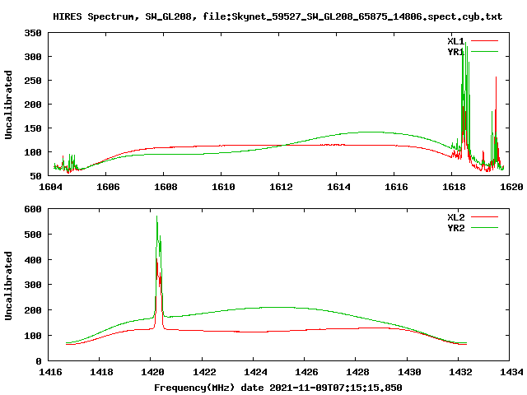Click the 1422 x-axis tick label

pos(204,372)
